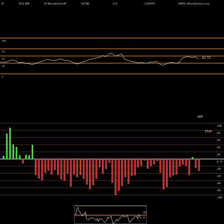The image size is (224, 224).
Task: Click the small green MR bar near right end
Action: point(193,158)
